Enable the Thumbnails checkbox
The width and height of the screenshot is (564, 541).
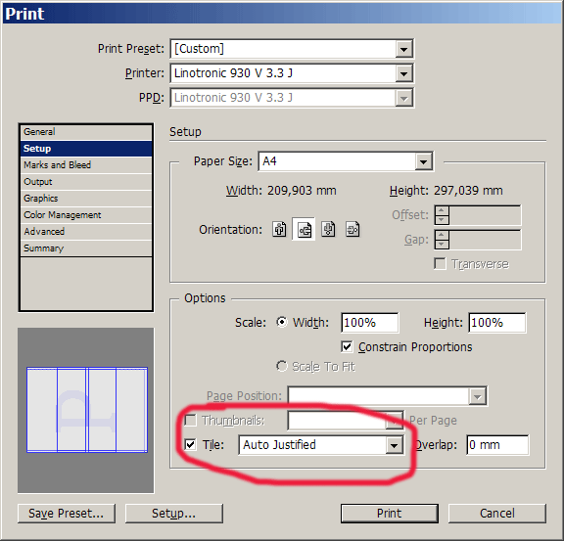tap(190, 421)
